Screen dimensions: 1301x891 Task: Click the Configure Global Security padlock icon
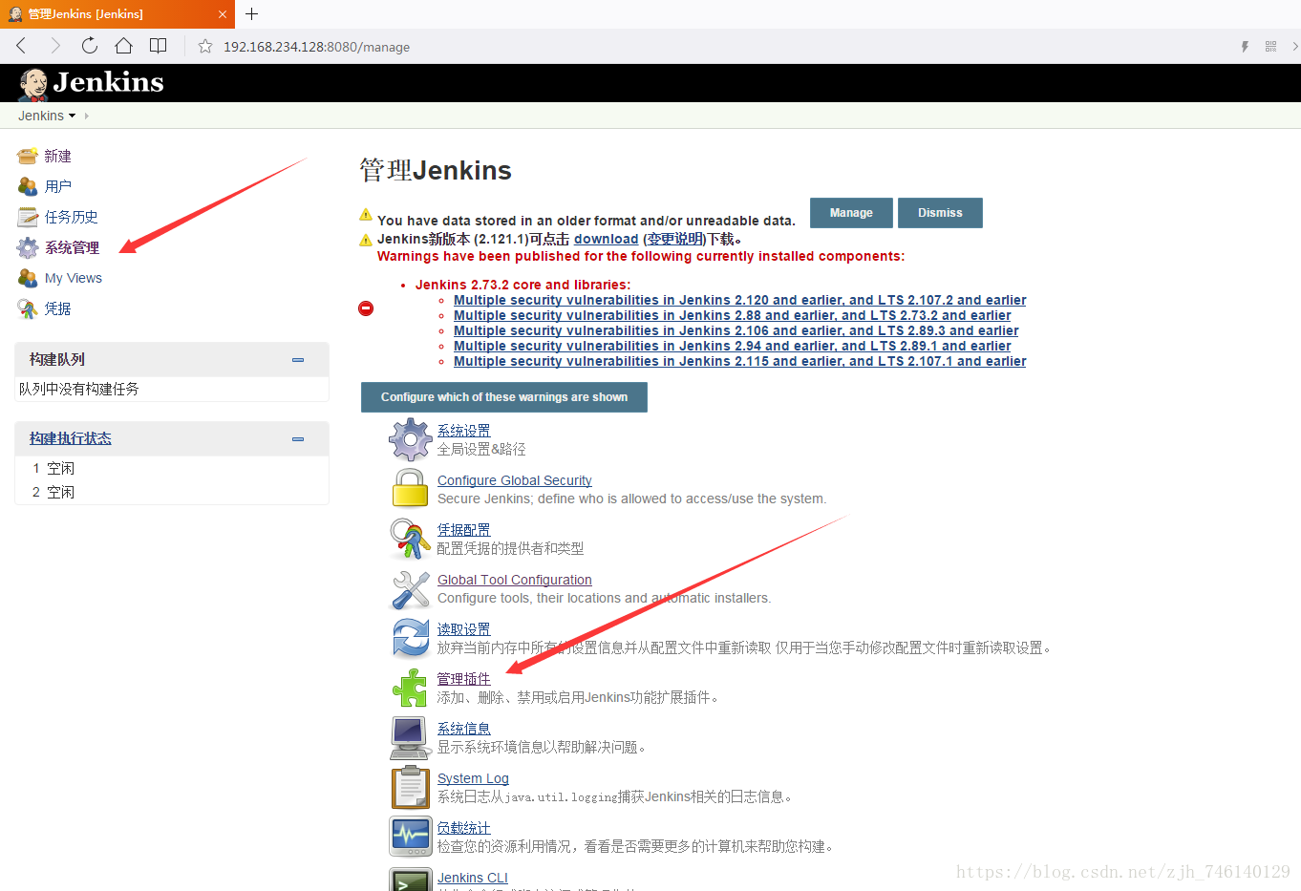coord(411,488)
